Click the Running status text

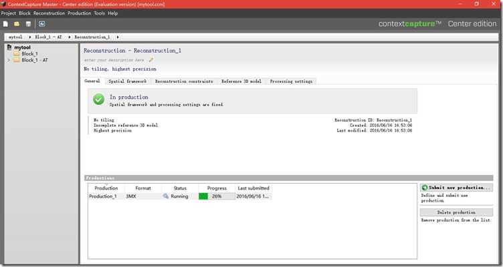[x=179, y=196]
